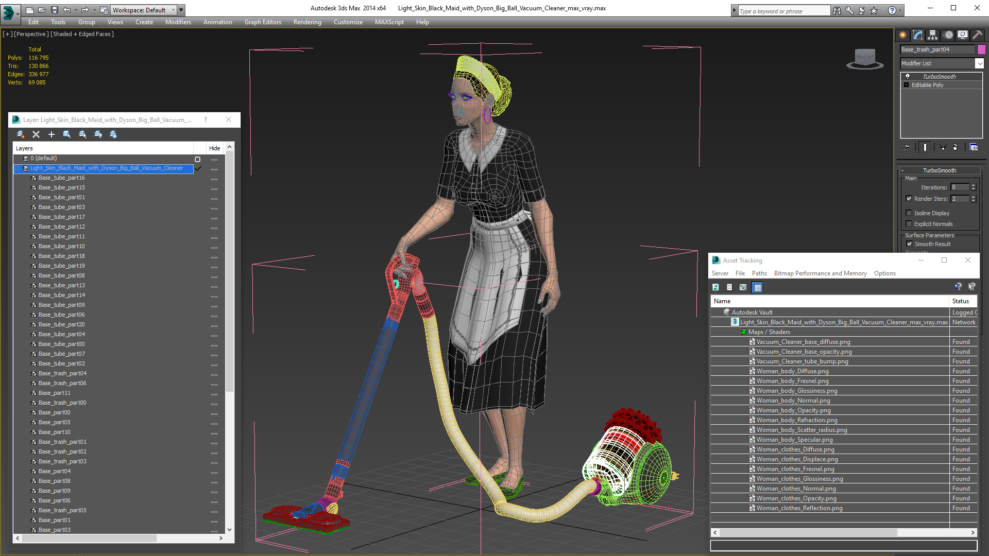Expand InfoCenter search arrow
The width and height of the screenshot is (989, 556).
735,10
